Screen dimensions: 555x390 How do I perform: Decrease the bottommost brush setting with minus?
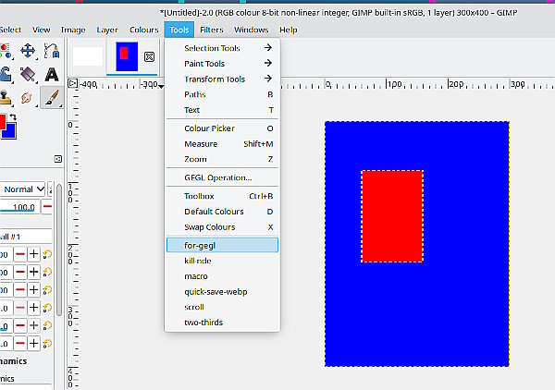click(x=20, y=343)
